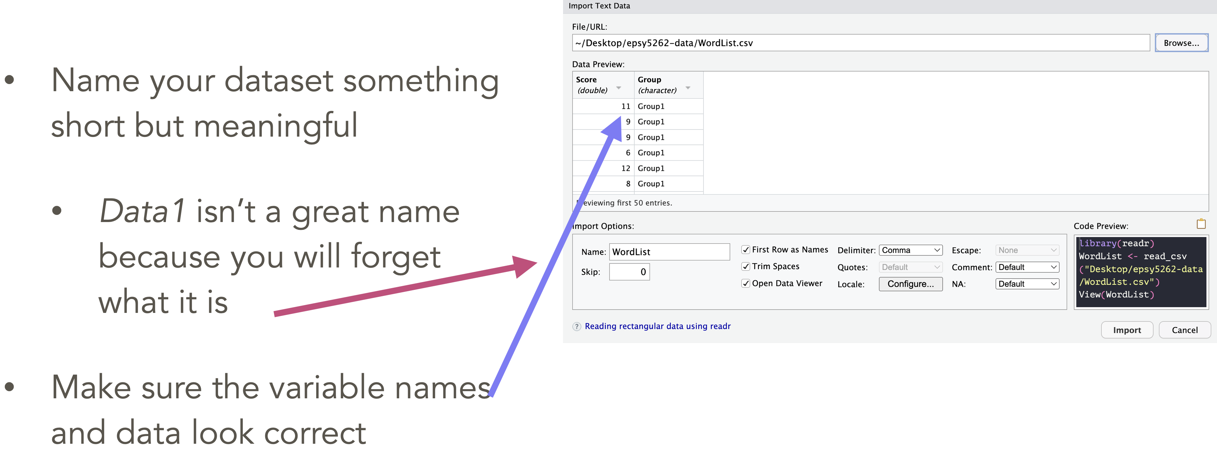The image size is (1217, 459).
Task: Uncheck First Row as Names
Action: tap(746, 250)
